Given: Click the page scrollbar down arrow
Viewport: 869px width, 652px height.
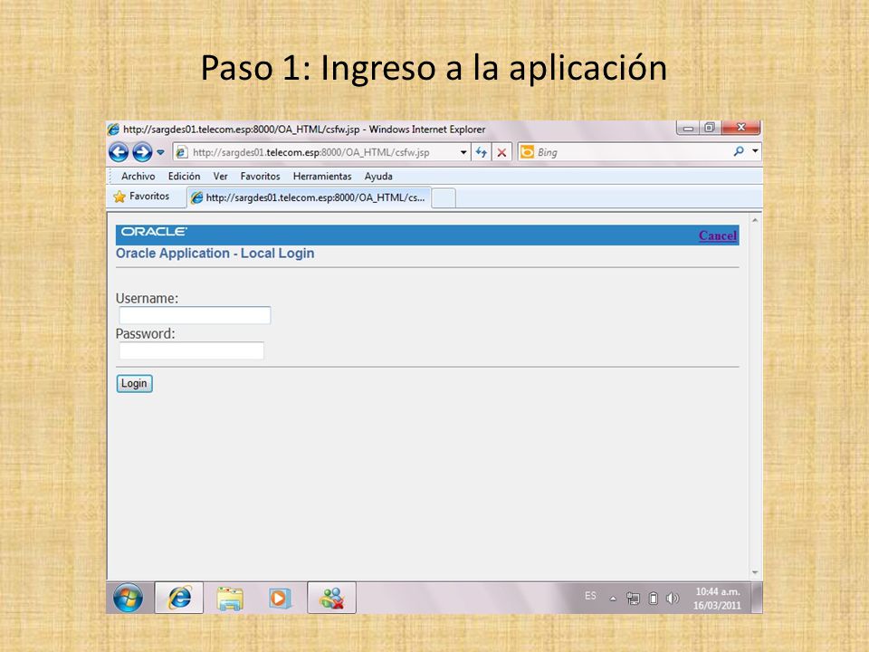Looking at the screenshot, I should pyautogui.click(x=755, y=572).
